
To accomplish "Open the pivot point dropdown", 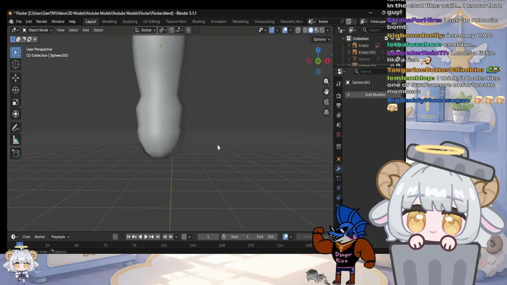I will pos(162,30).
